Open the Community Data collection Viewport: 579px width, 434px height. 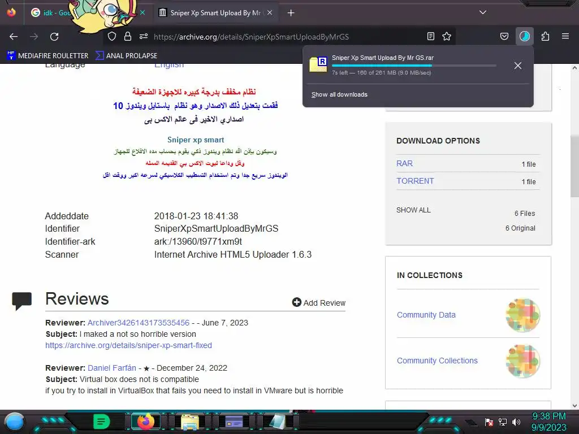426,315
